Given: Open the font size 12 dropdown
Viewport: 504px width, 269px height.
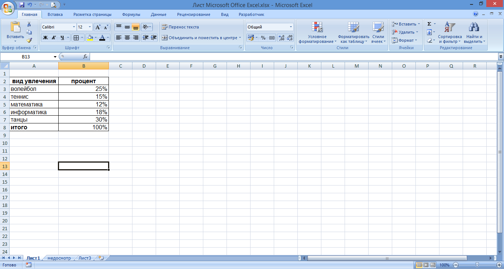Looking at the screenshot, I should coord(90,27).
